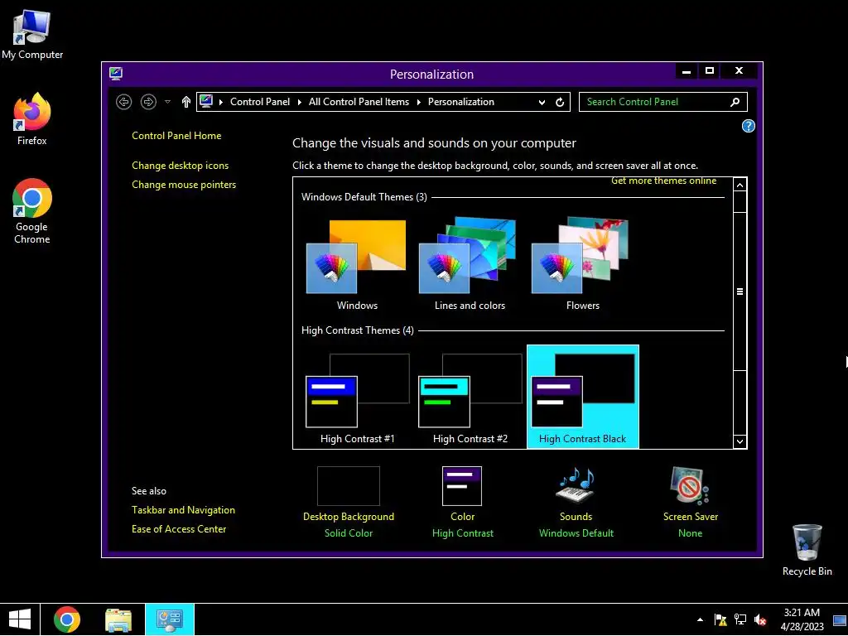Open the muted volume tray icon

[x=760, y=619]
